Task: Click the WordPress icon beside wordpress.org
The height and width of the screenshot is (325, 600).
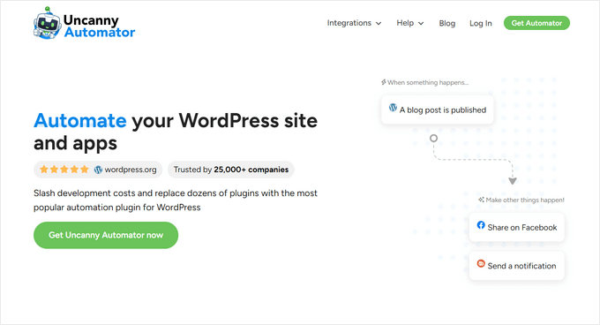Action: [98, 170]
